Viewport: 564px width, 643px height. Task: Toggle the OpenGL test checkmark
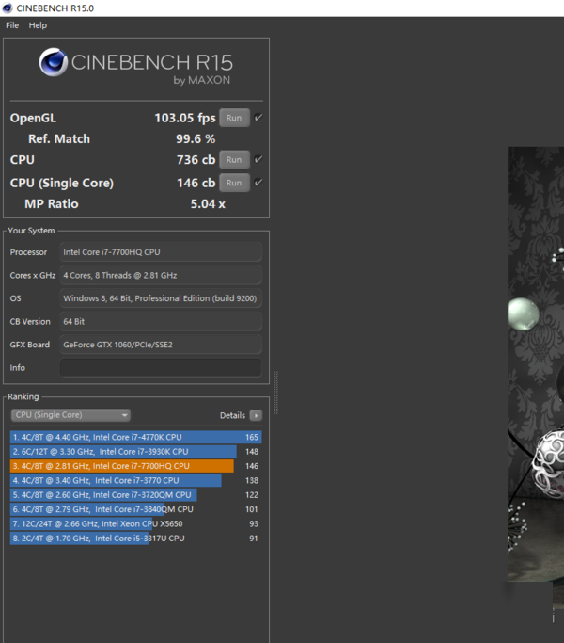(x=258, y=118)
